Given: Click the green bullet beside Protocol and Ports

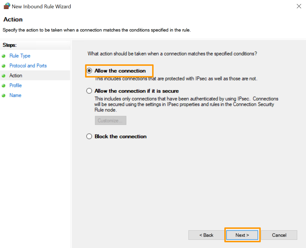Looking at the screenshot, I should point(4,66).
